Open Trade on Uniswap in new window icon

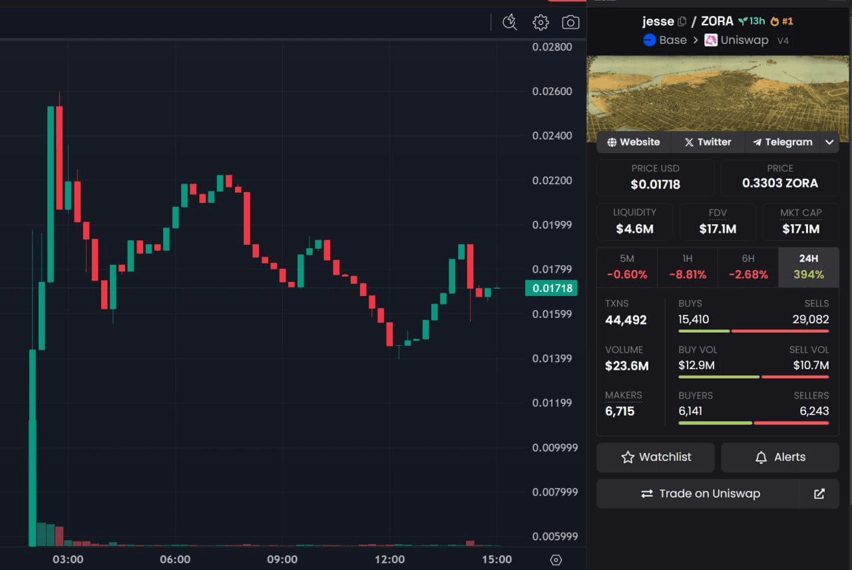pos(819,494)
